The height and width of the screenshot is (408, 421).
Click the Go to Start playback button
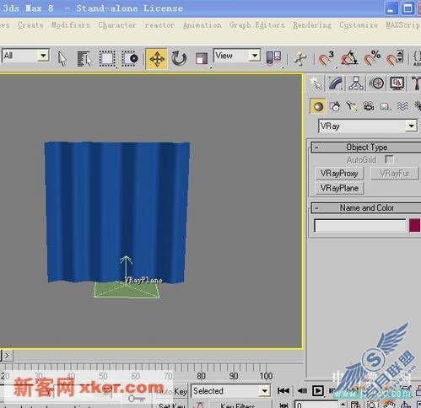pyautogui.click(x=283, y=391)
